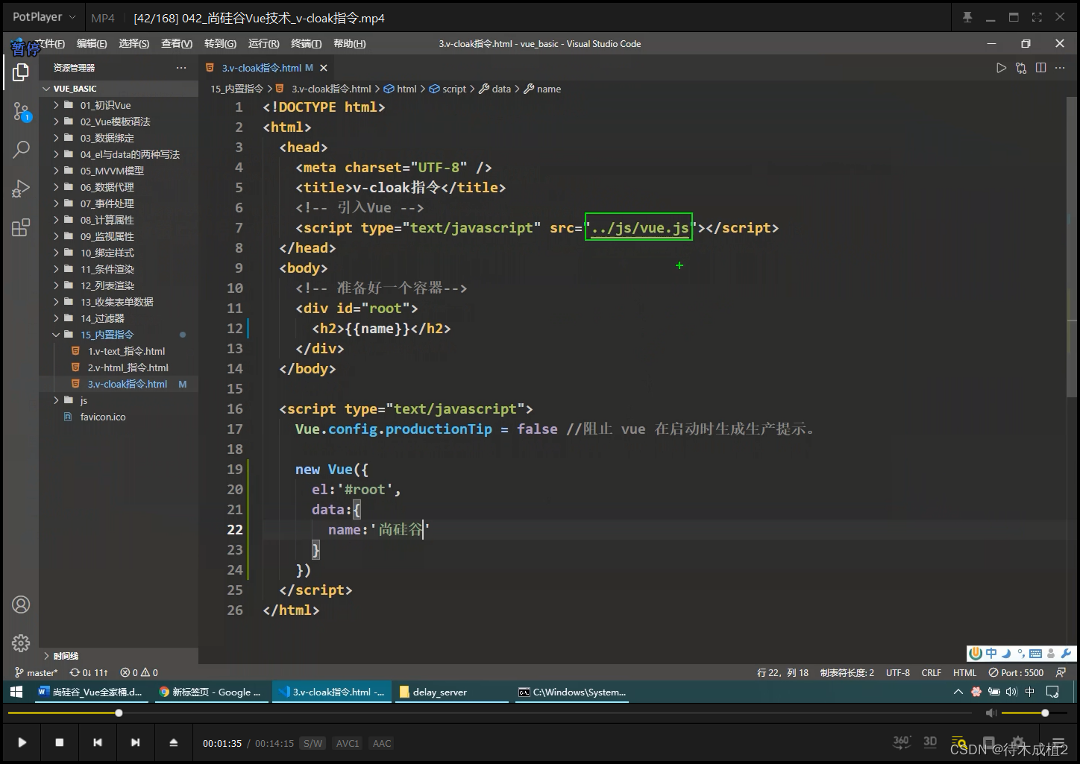Click the PotPlayer stop button
This screenshot has width=1080, height=764.
[60, 742]
